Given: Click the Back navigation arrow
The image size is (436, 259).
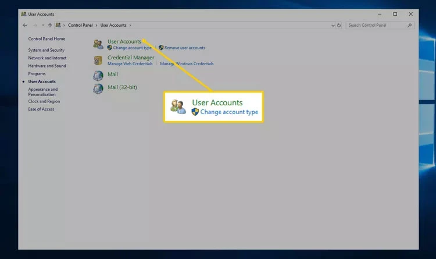Looking at the screenshot, I should pos(25,26).
